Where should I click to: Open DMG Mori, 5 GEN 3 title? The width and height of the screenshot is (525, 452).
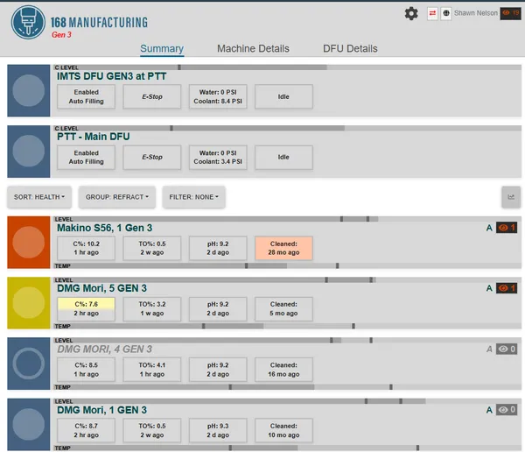(101, 288)
